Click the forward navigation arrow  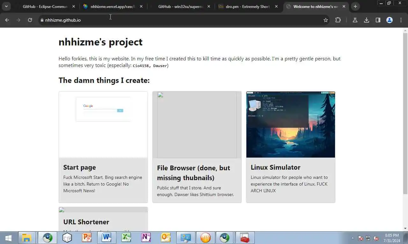click(18, 20)
